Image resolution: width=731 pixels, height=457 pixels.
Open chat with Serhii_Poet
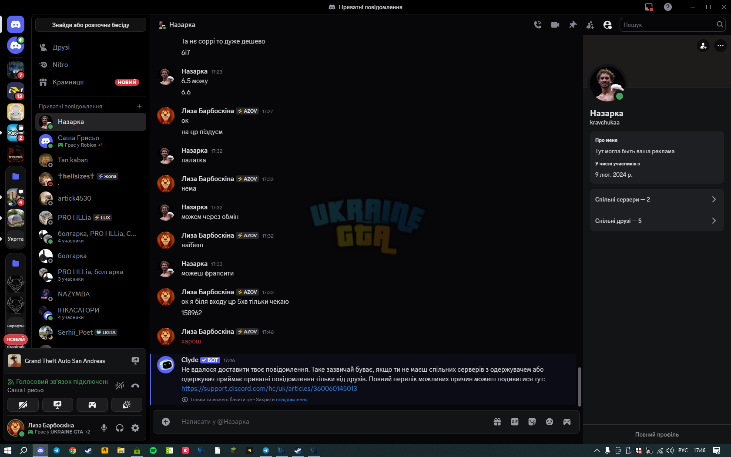(91, 333)
